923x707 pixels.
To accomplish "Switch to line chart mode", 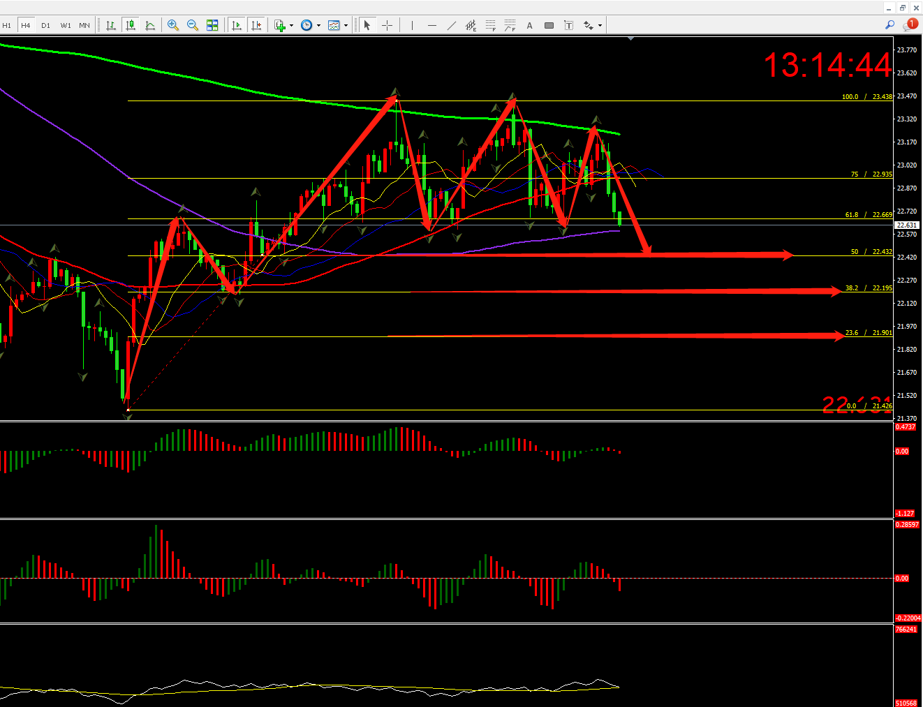I will click(x=150, y=25).
